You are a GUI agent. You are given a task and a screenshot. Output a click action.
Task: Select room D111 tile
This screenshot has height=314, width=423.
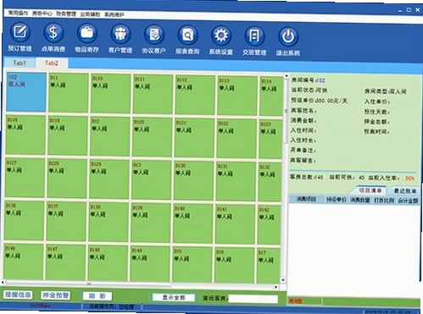153,94
